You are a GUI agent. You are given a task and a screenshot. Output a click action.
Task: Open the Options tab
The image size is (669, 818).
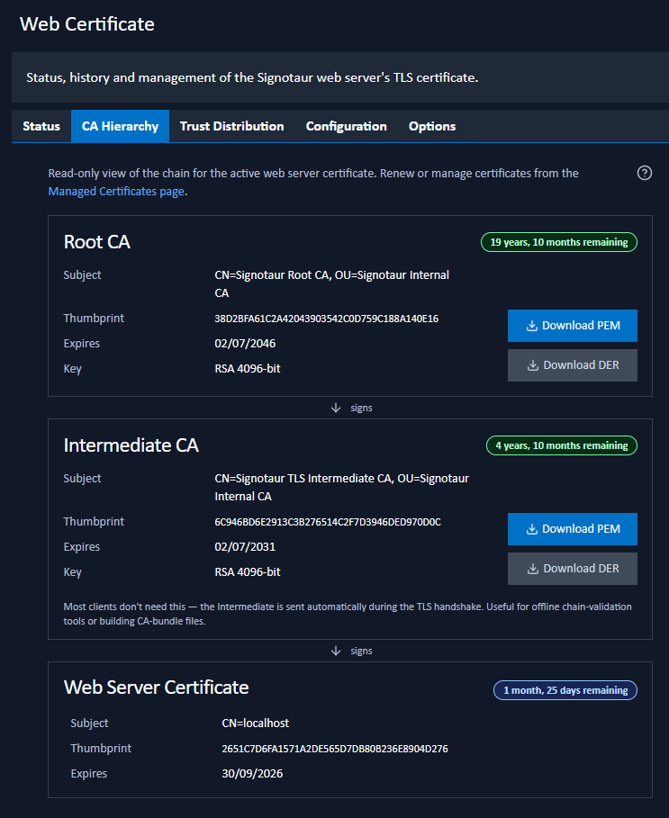(432, 126)
